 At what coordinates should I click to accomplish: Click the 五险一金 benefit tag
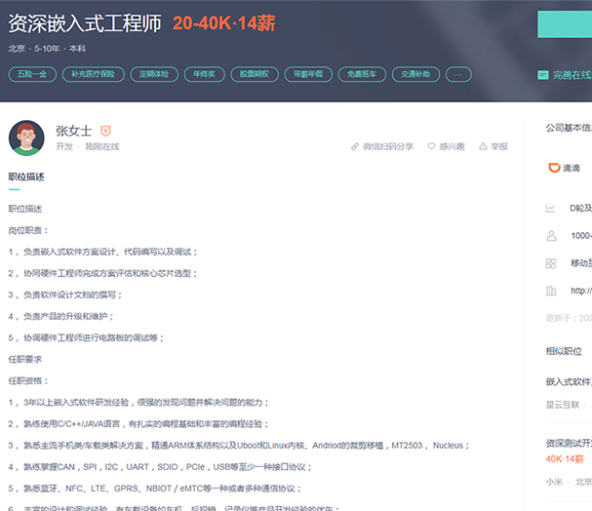(31, 74)
